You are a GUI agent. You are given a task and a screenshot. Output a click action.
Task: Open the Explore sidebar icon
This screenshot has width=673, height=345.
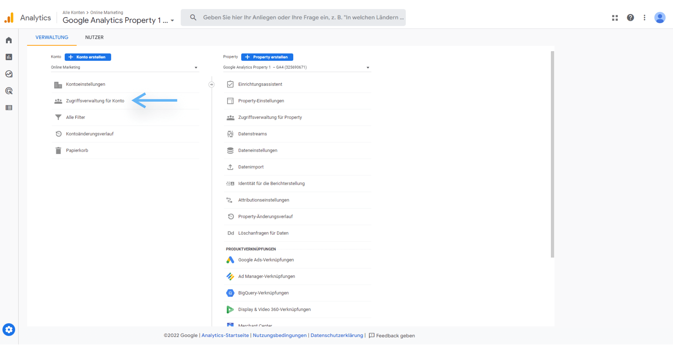tap(9, 74)
